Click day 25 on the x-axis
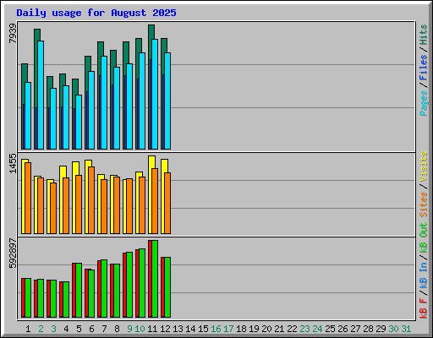 [x=330, y=329]
